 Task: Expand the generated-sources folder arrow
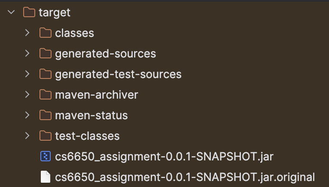(27, 54)
